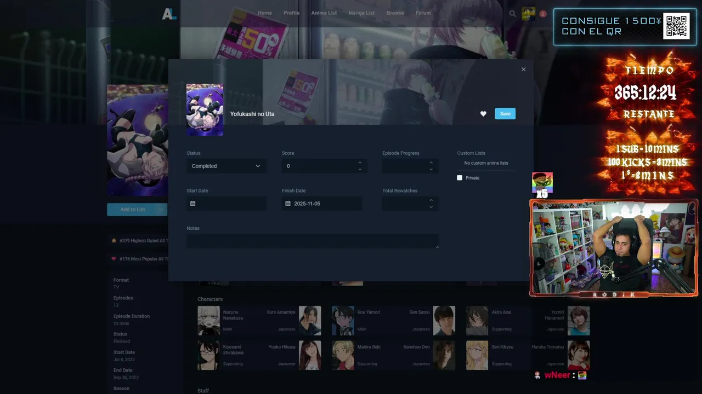702x394 pixels.
Task: Click the QR code in the stream overlay
Action: point(676,26)
